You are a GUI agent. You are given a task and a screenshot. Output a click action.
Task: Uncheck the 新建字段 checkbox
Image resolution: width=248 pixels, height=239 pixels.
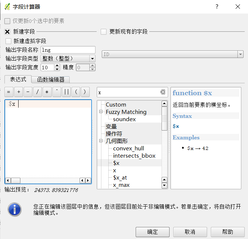(7, 32)
